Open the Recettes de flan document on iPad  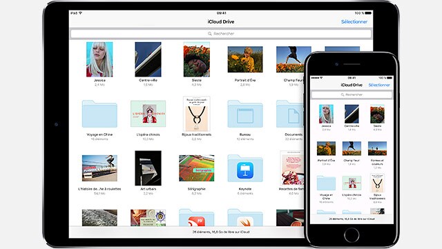pyautogui.click(x=291, y=168)
